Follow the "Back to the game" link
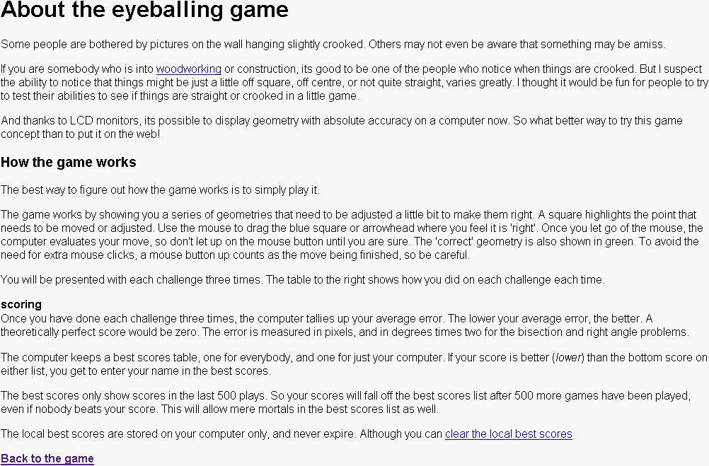 tap(47, 459)
